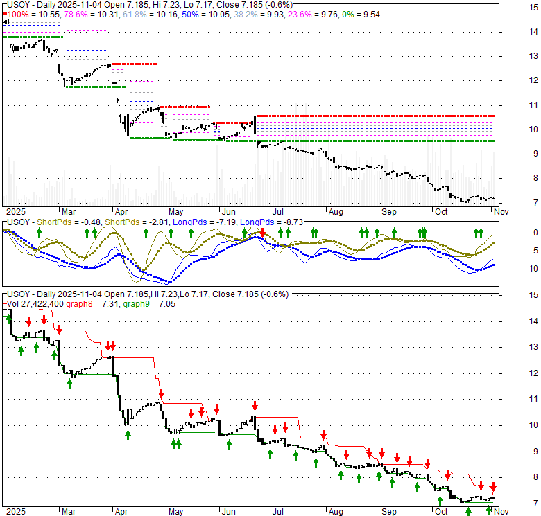Click the Vol 27,422,400 label
Screen dimensions: 541x516
click(x=37, y=303)
